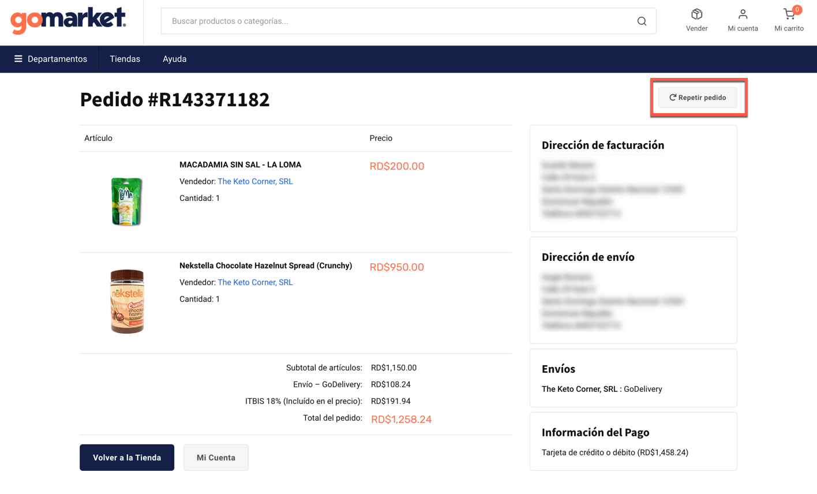Click subtotal value RD$1,150.00

pos(393,368)
